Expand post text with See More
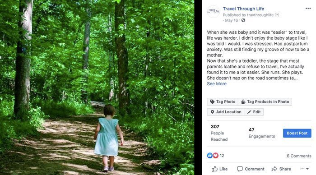 [x=217, y=84]
